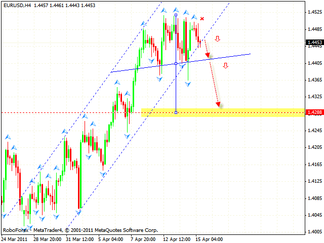Screen dimensions: 324x243
Task: Select the red dotted horizontal level line
Action: pos(71,112)
